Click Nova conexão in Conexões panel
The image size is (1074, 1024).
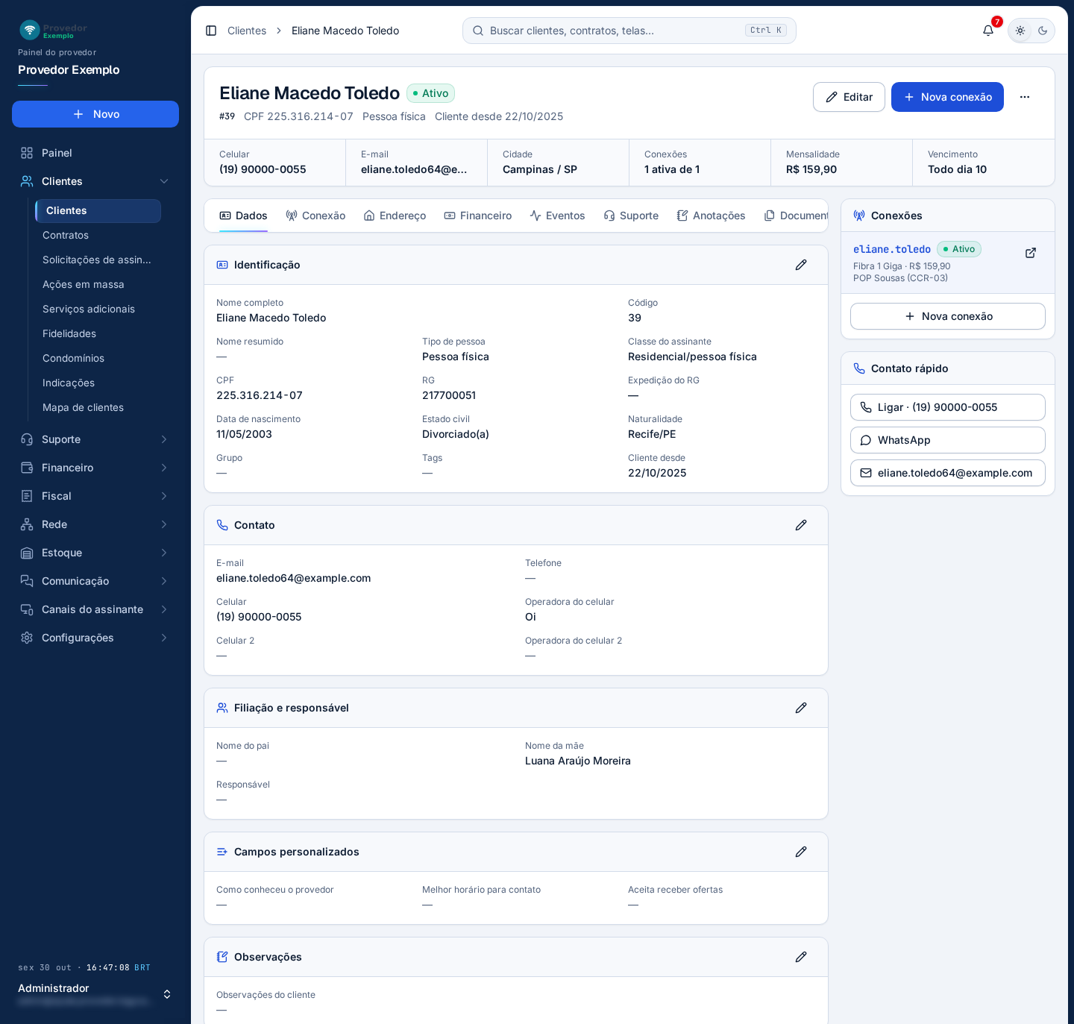click(x=948, y=316)
